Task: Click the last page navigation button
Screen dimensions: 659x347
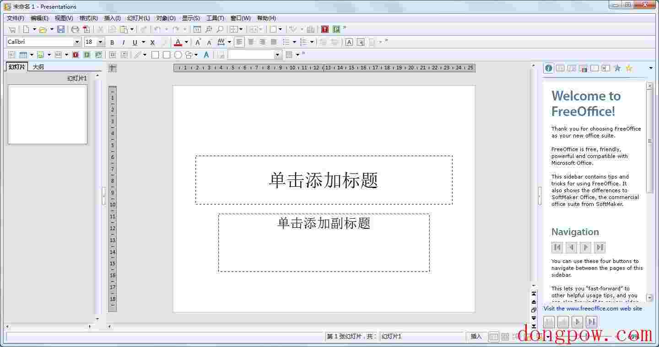Action: point(600,247)
